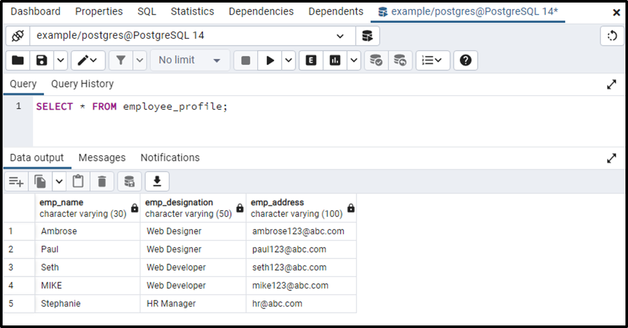The image size is (628, 328).
Task: Click the Explain Analyze chart icon
Action: click(335, 61)
